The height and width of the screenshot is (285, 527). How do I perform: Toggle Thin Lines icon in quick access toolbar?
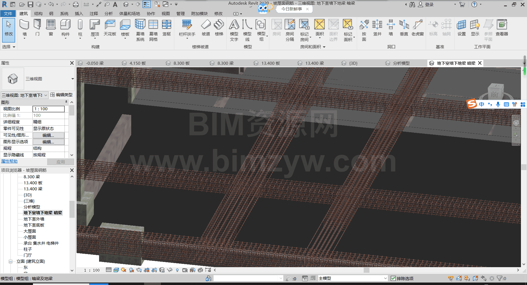[147, 4]
